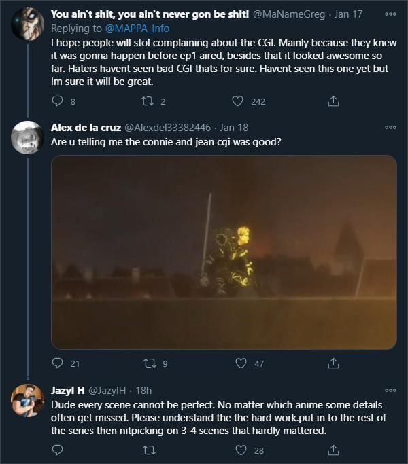Open more options on MaNameGreg's tweet

pos(390,14)
